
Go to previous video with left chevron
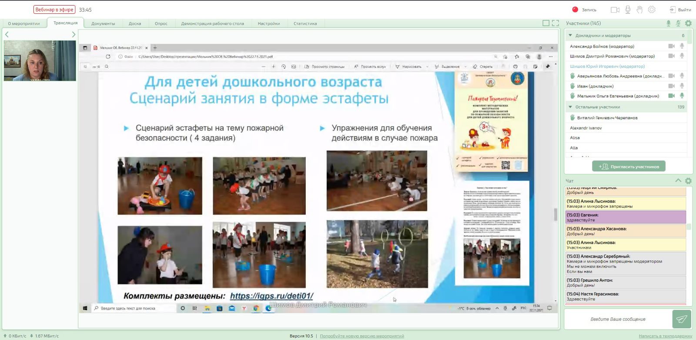click(x=7, y=34)
